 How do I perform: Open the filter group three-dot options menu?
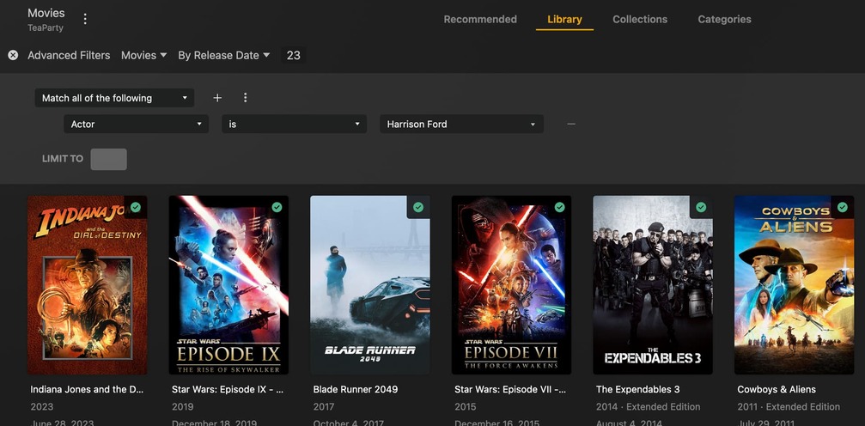pyautogui.click(x=246, y=98)
